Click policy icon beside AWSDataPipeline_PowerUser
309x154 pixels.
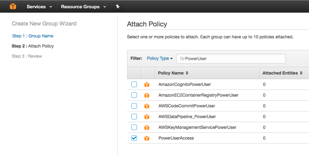[147, 117]
